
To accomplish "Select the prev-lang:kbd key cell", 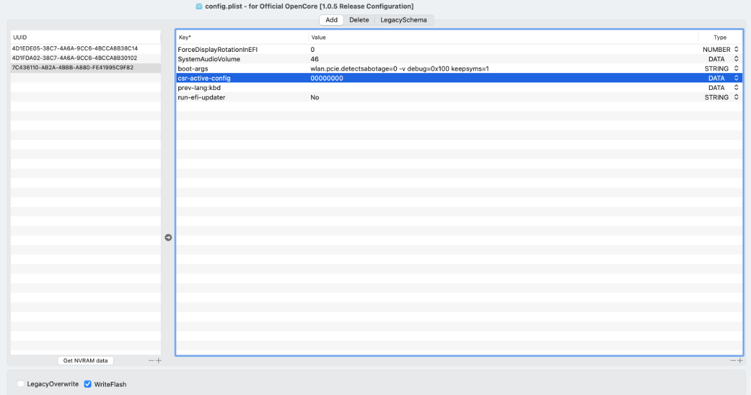I will 242,88.
